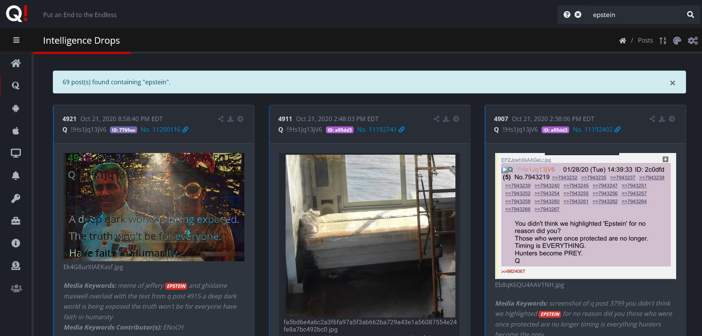
Task: Download post 4907
Action: pyautogui.click(x=662, y=119)
